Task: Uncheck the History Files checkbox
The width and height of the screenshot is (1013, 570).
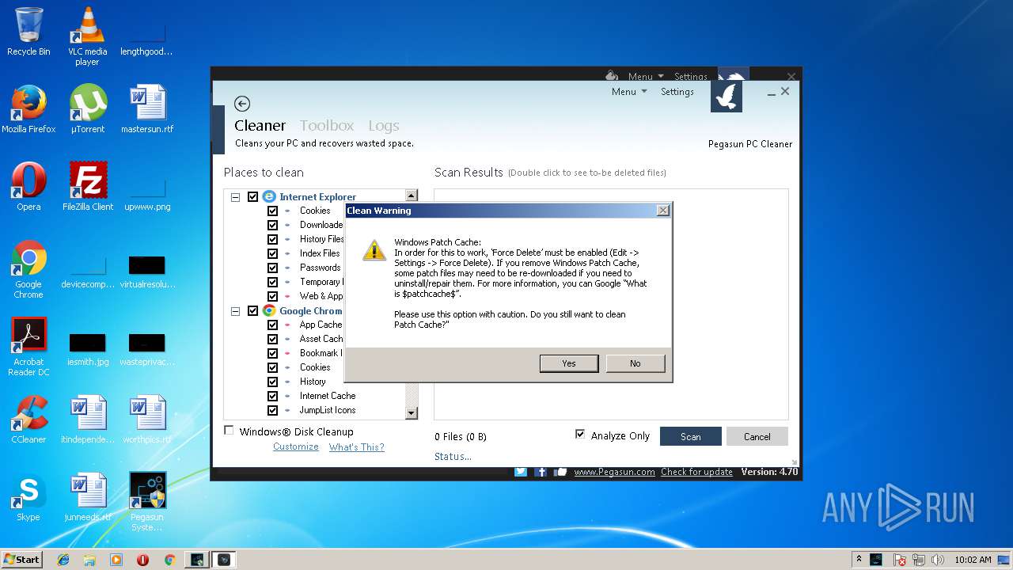Action: pos(272,239)
